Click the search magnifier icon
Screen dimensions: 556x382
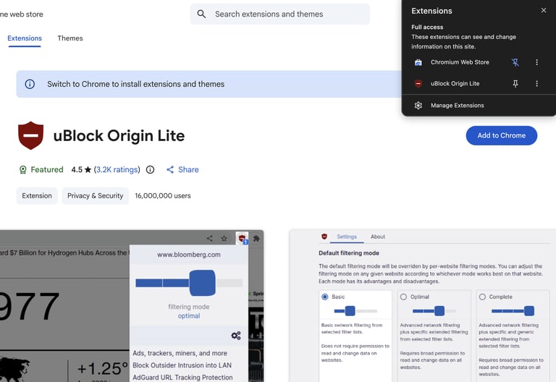(x=201, y=14)
